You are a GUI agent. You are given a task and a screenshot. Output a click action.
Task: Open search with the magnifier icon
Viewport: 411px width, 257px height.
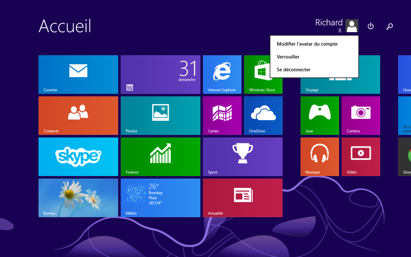(x=389, y=26)
